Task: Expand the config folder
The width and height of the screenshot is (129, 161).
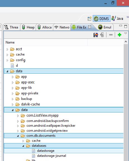Action: tap(7, 60)
